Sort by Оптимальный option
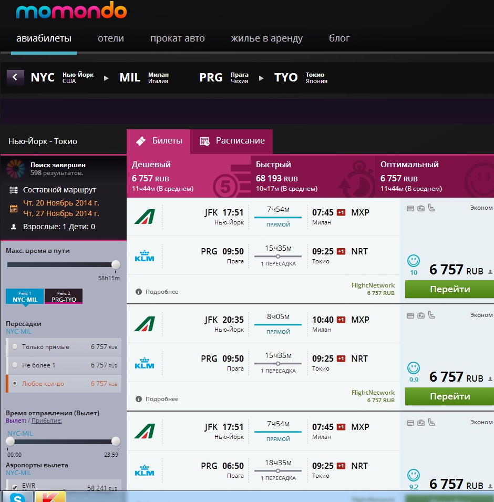494x502 pixels. pos(435,176)
